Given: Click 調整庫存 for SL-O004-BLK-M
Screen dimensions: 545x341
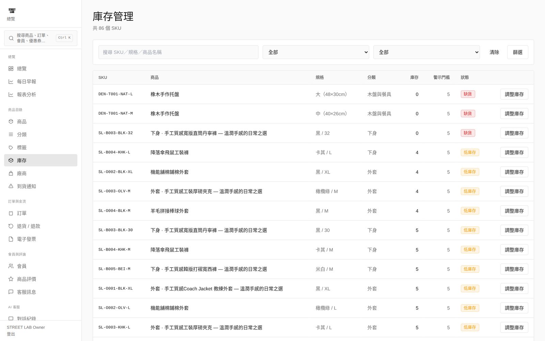Looking at the screenshot, I should (x=514, y=211).
